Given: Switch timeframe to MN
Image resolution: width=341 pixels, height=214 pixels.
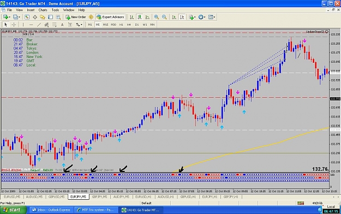Looking at the screenshot, I should (152, 25).
